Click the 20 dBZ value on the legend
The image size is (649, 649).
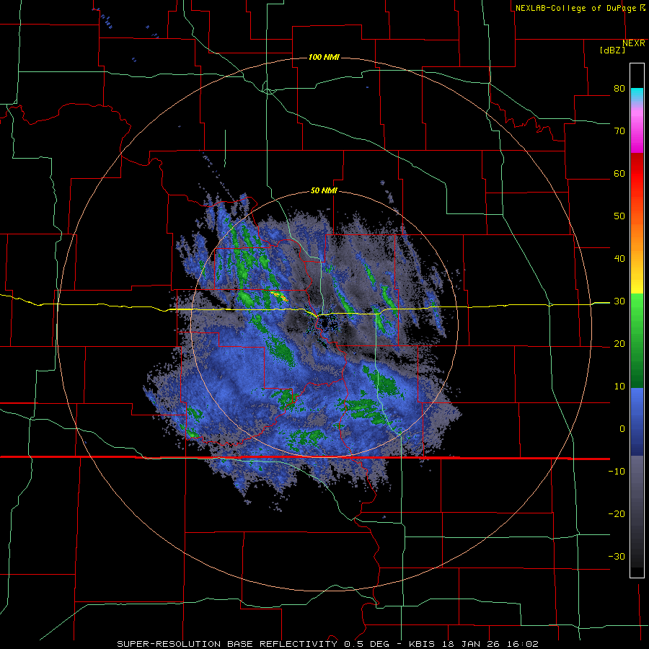pyautogui.click(x=619, y=344)
